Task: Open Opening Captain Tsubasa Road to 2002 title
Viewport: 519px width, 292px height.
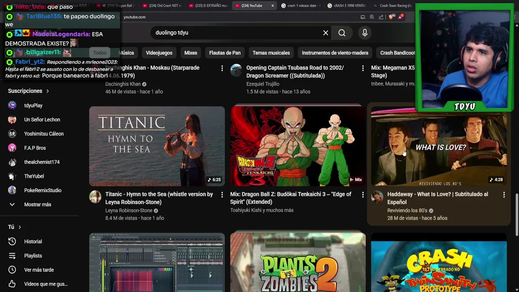Action: tap(295, 71)
